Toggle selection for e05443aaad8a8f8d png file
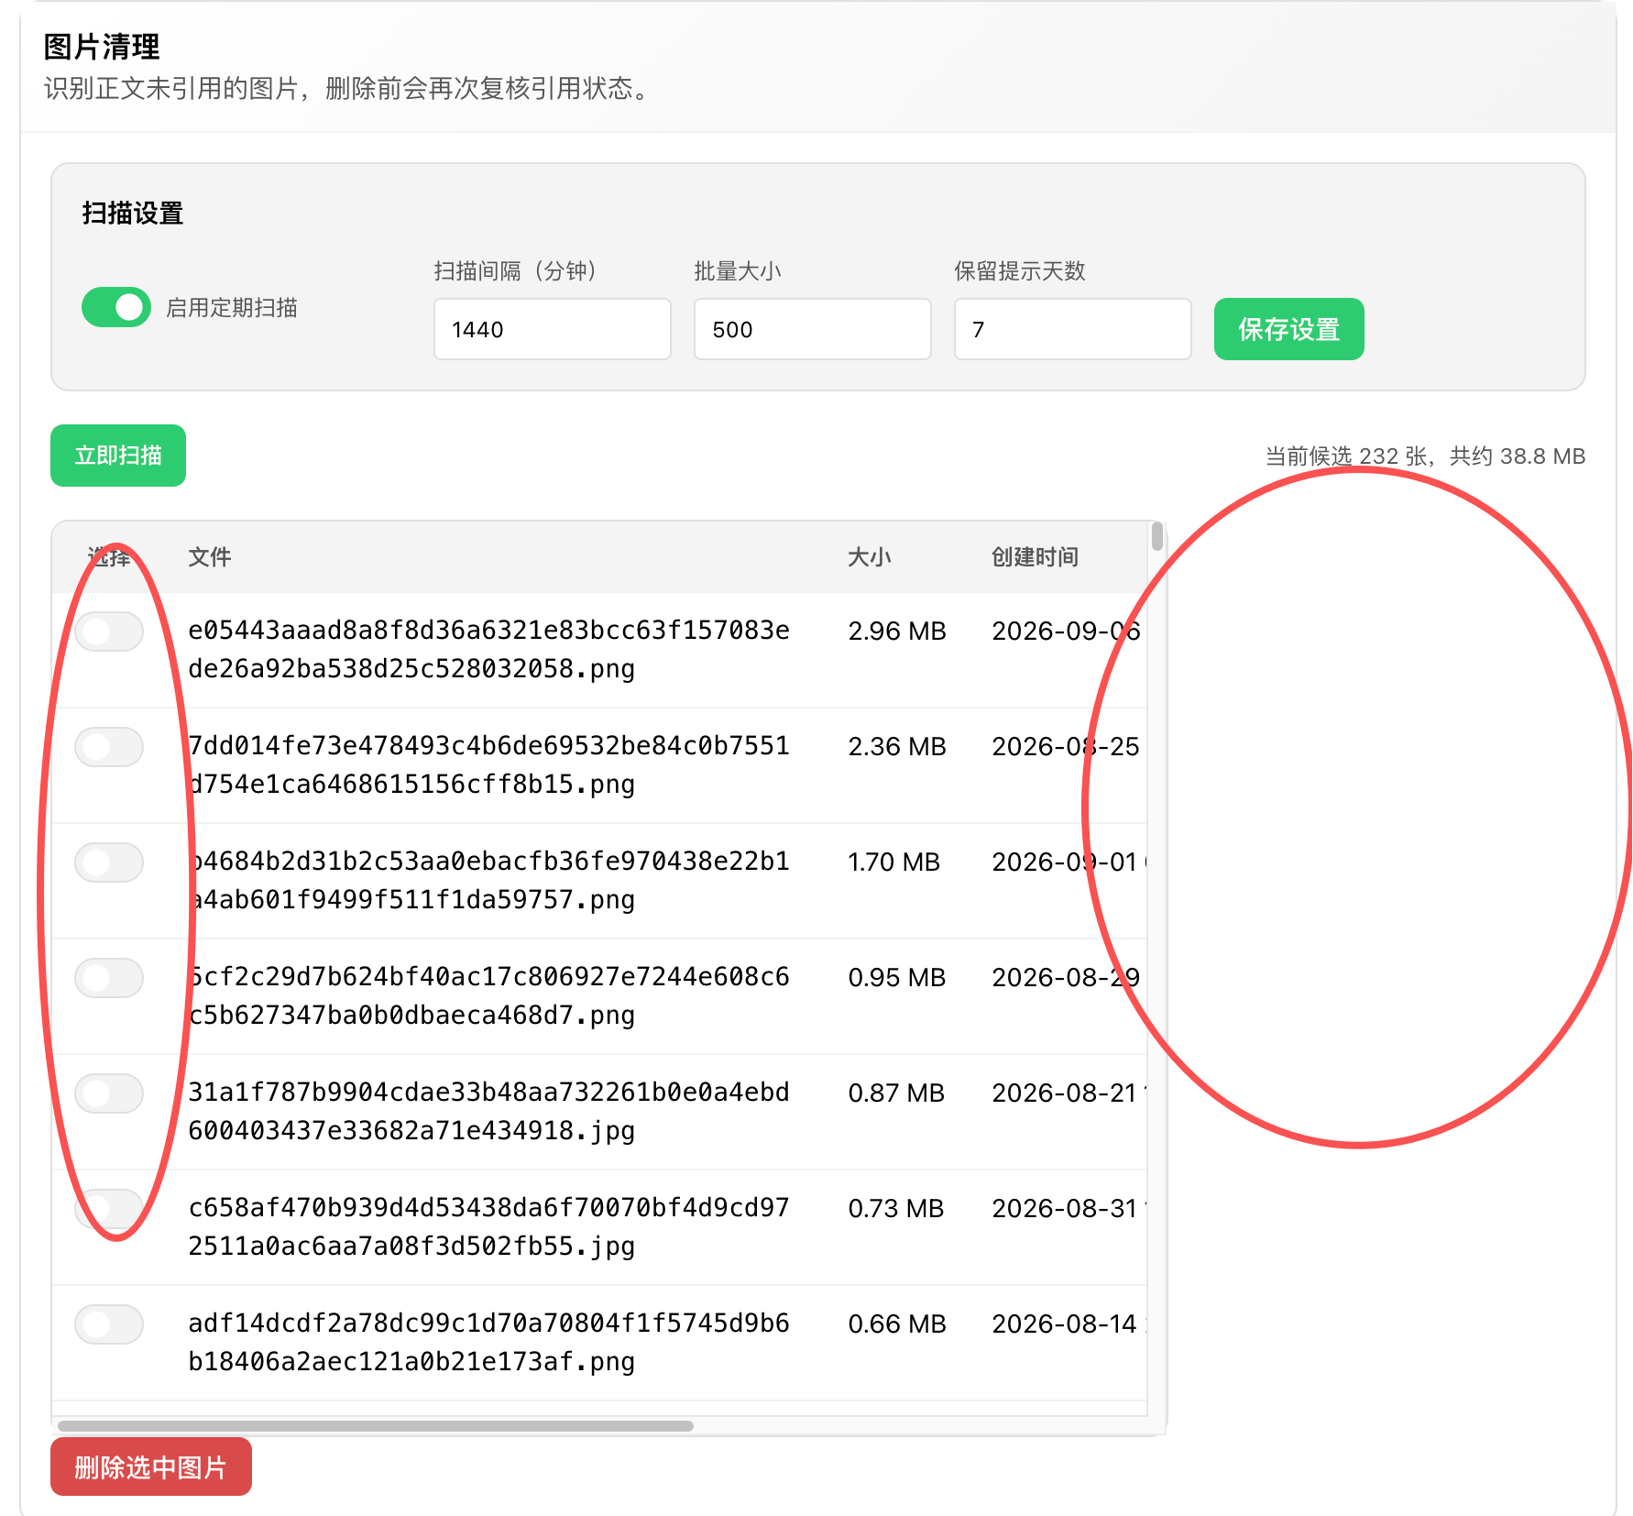Image resolution: width=1633 pixels, height=1516 pixels. point(109,632)
